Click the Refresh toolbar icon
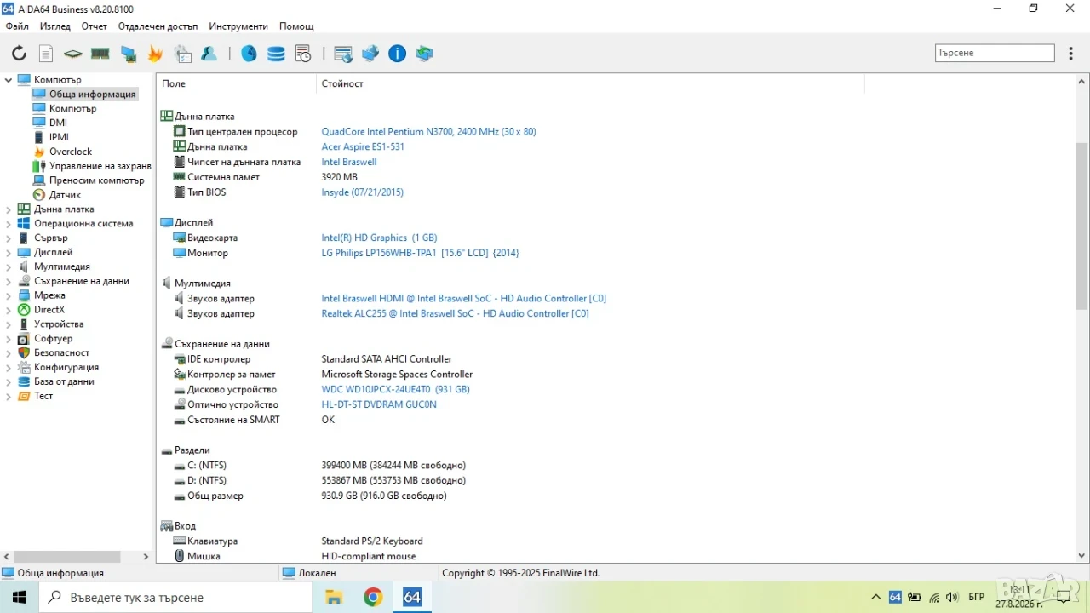Screen dimensions: 1090x613 (x=19, y=54)
